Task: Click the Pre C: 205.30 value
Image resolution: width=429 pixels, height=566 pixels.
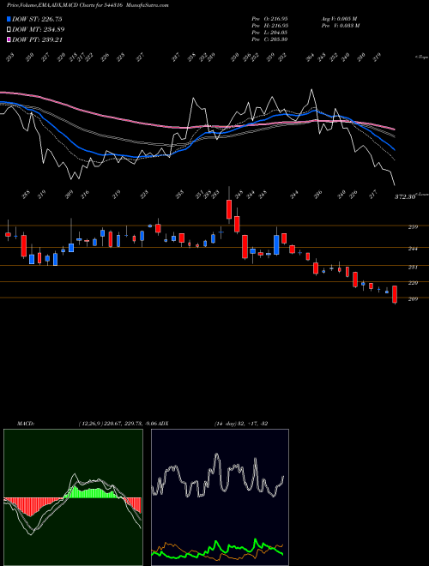Action: (x=269, y=39)
